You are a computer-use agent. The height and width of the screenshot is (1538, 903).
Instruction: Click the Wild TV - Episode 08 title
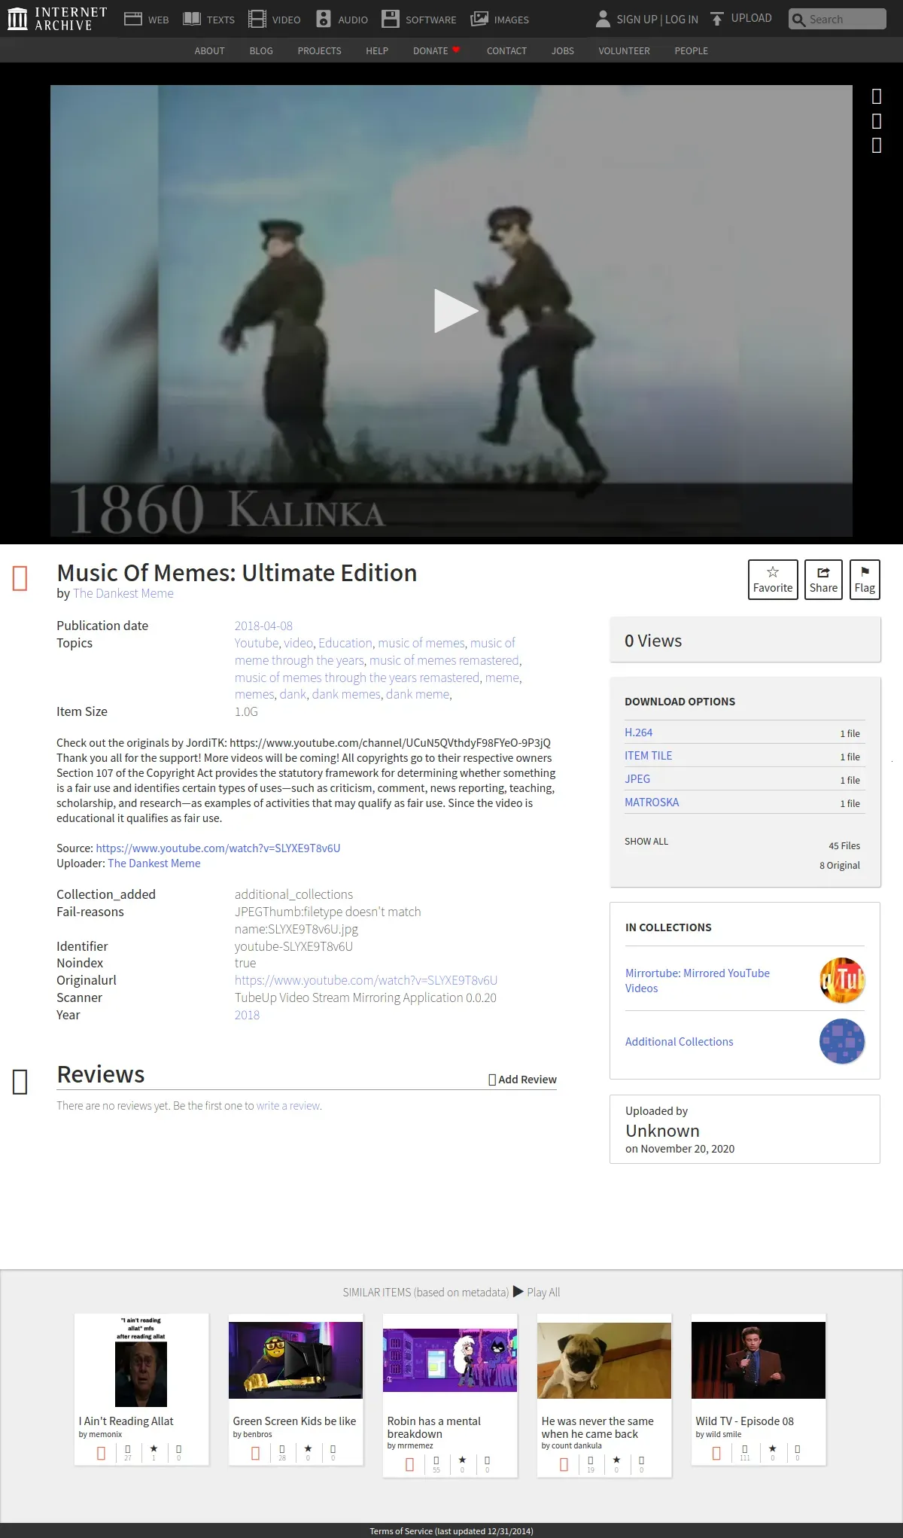[x=744, y=1421]
